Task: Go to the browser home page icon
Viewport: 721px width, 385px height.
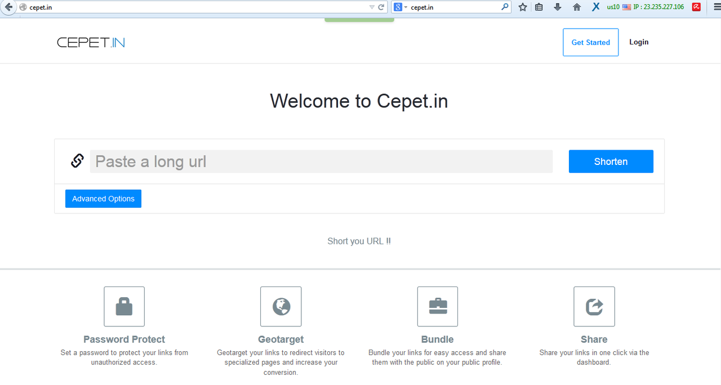Action: coord(577,7)
